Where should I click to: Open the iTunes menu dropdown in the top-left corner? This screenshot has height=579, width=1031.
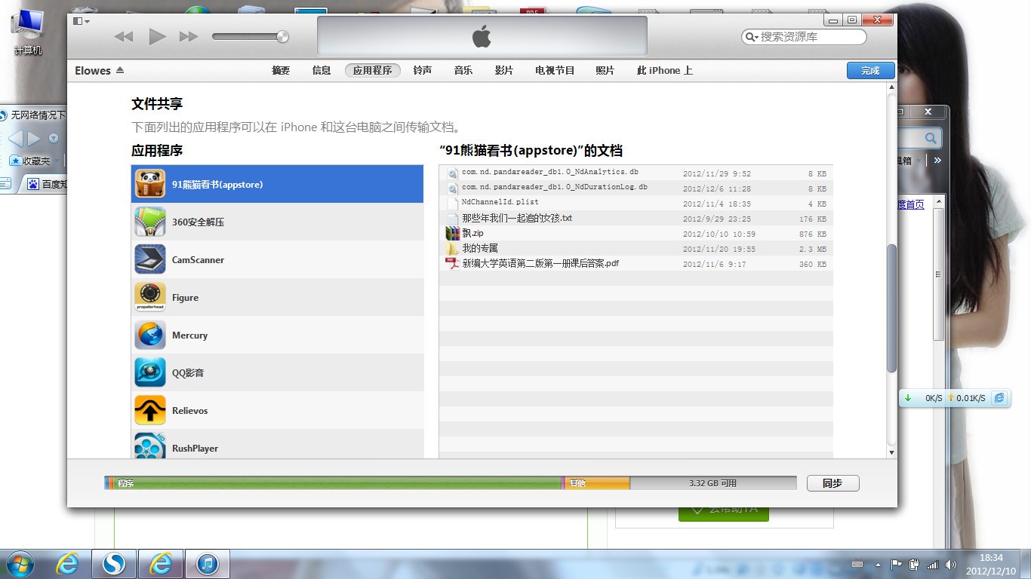coord(81,21)
